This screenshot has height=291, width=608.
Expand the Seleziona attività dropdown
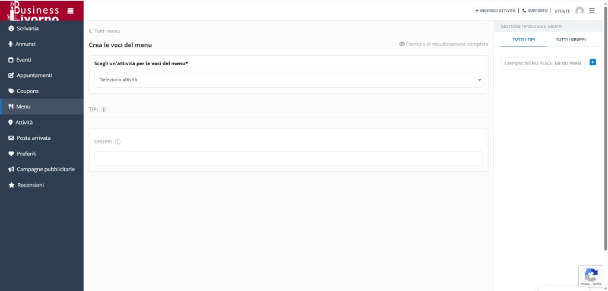click(288, 79)
